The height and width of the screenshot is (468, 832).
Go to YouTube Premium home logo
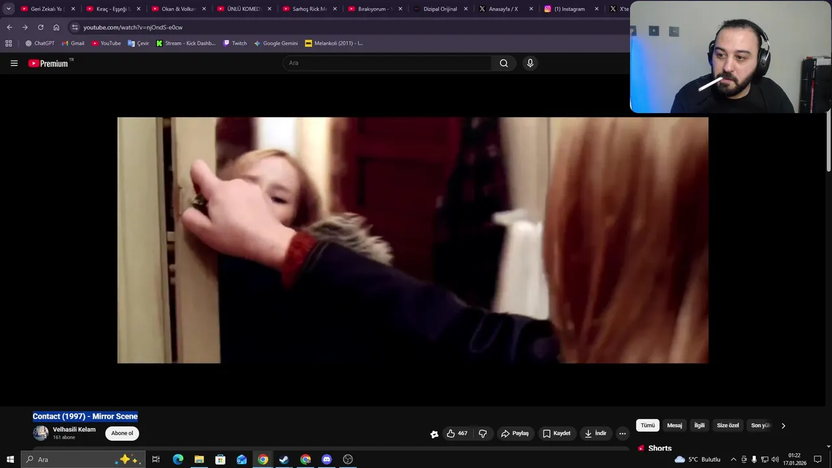(x=48, y=63)
